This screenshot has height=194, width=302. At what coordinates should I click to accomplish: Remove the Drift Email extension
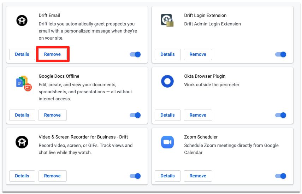pos(52,54)
